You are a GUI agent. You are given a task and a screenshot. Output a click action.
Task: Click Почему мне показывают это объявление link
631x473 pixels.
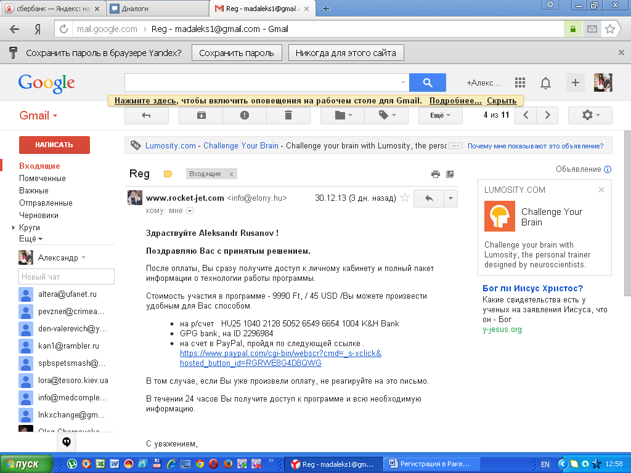pyautogui.click(x=535, y=146)
